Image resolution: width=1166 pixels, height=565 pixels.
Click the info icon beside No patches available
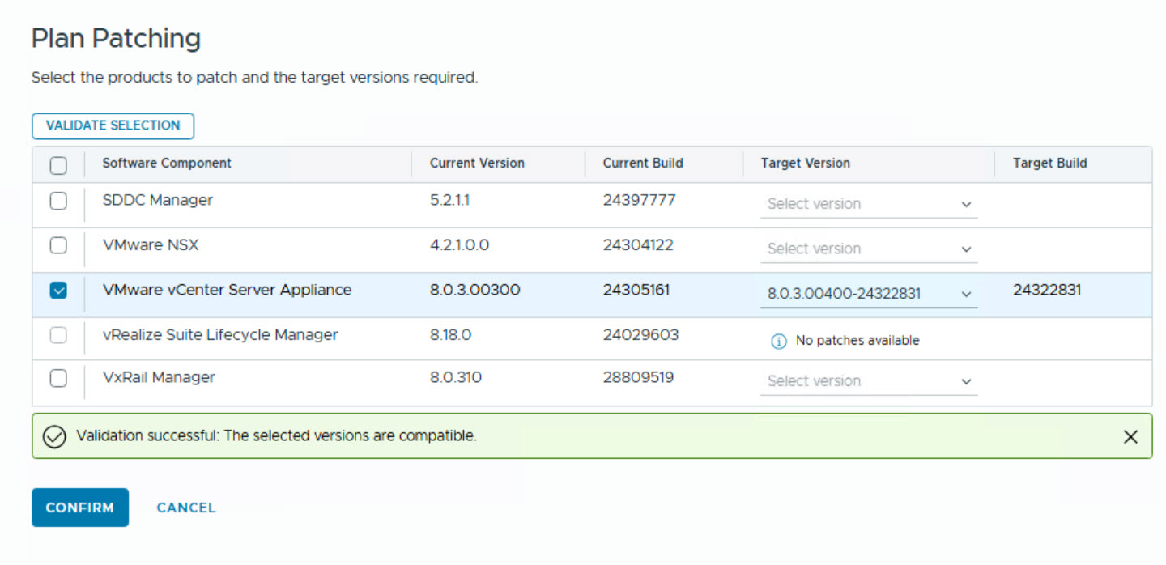pos(778,341)
